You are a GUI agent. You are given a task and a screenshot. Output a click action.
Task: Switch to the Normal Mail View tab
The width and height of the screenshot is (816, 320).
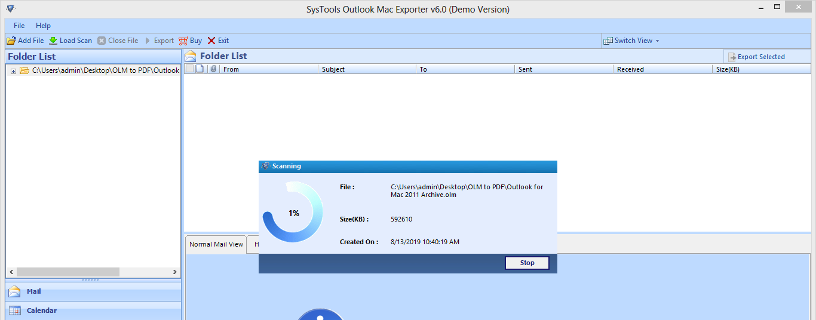(x=216, y=244)
